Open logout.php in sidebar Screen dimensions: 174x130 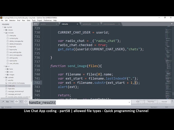click(13, 50)
